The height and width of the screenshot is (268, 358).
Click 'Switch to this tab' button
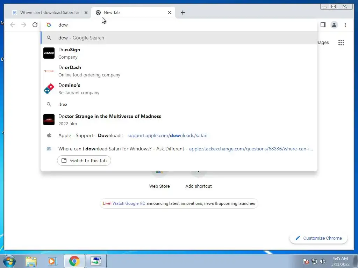click(x=84, y=161)
